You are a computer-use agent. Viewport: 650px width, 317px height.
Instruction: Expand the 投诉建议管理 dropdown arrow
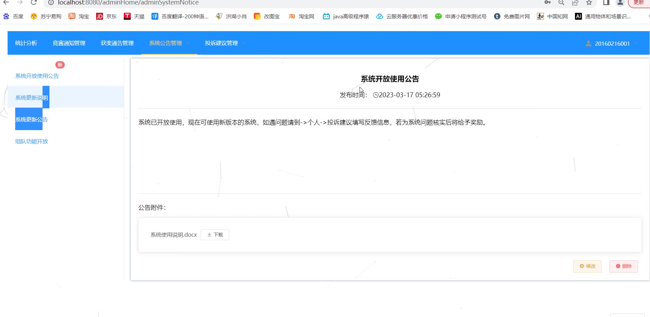244,43
